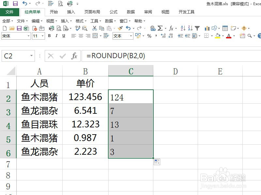Open the font size dropdown
The image size is (261, 195).
click(x=42, y=35)
